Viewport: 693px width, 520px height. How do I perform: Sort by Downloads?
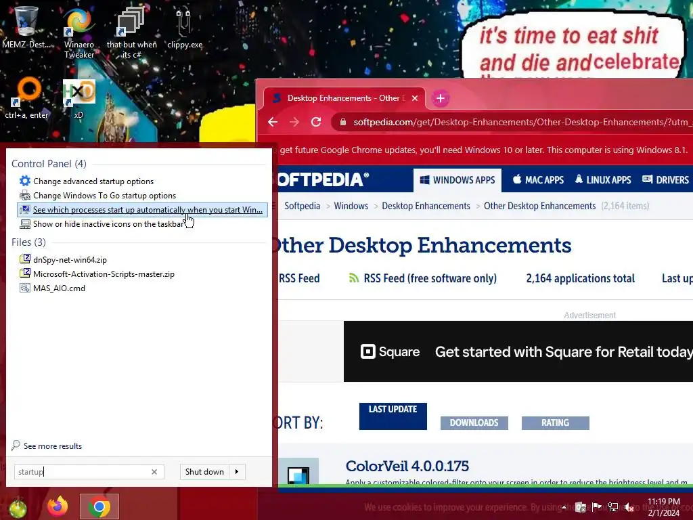point(474,422)
